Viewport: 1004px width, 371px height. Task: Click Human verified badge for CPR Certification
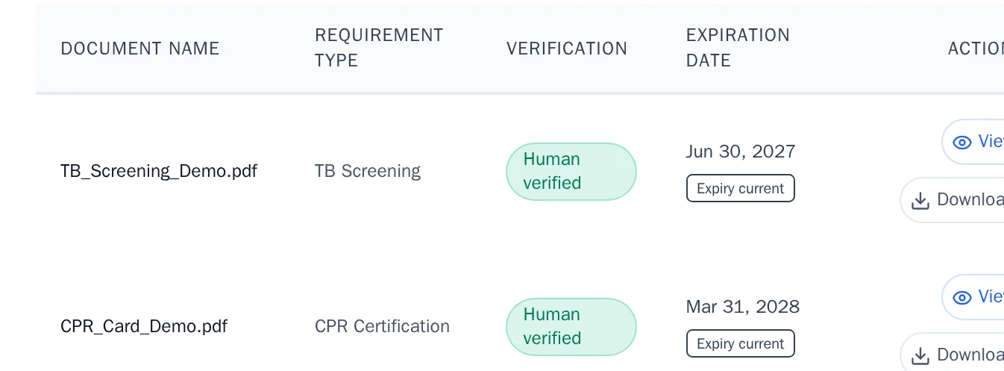(571, 327)
